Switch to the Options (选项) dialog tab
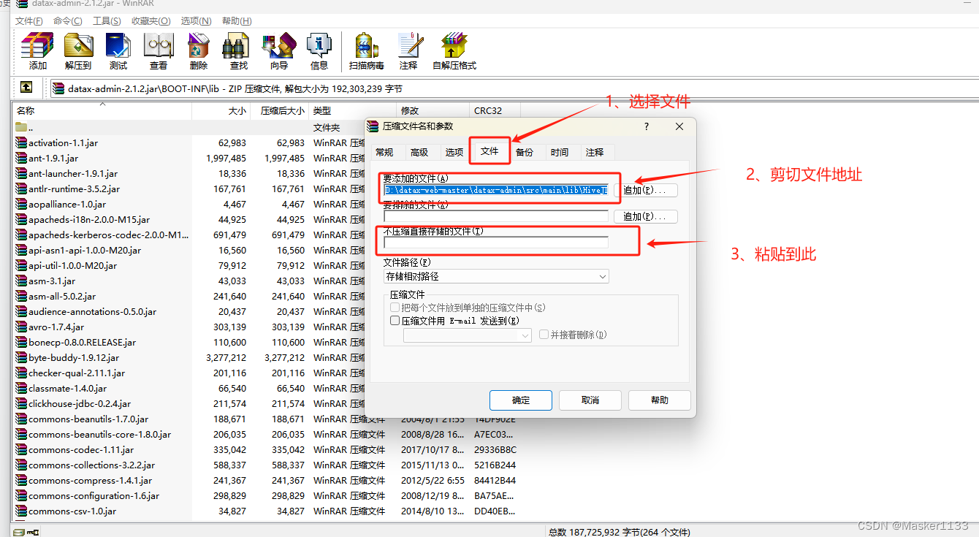Screen dimensions: 979x537 coord(454,152)
